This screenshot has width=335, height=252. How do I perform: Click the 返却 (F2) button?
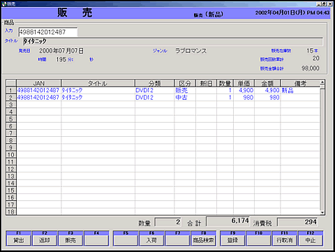point(45,240)
